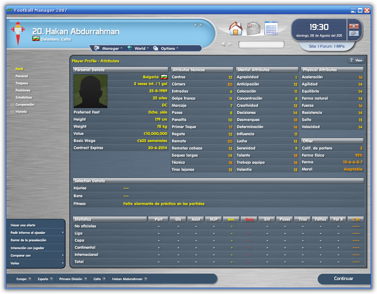Click the Asist statistics column header
This screenshot has width=377, height=294.
coord(196,220)
